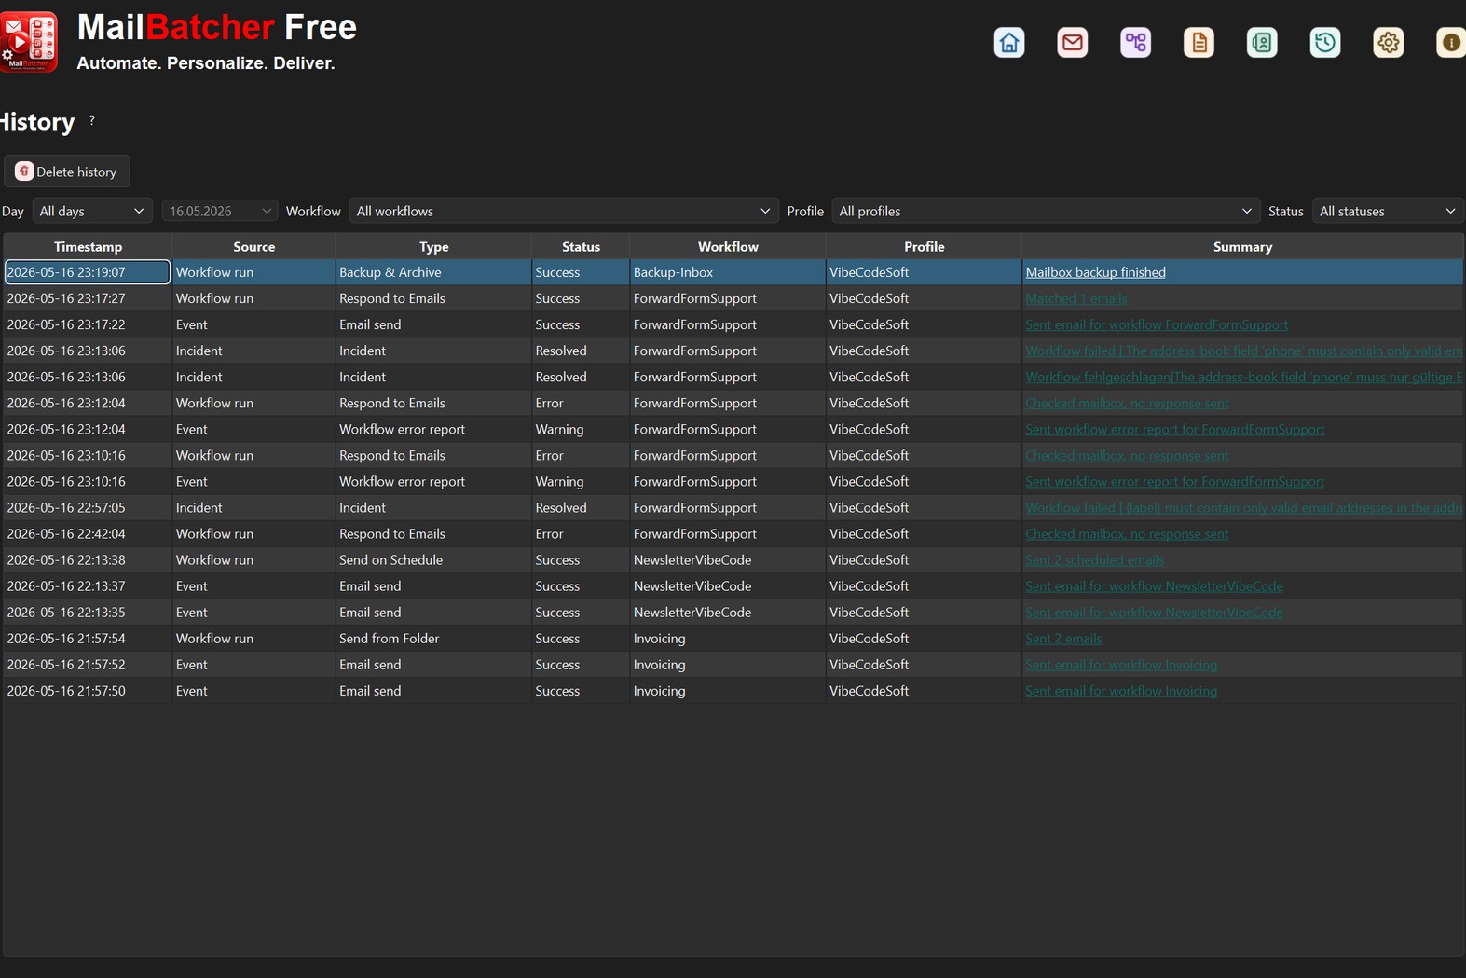
Task: Select the timestamp cell 2026-05-16 23:17:22
Action: point(88,324)
